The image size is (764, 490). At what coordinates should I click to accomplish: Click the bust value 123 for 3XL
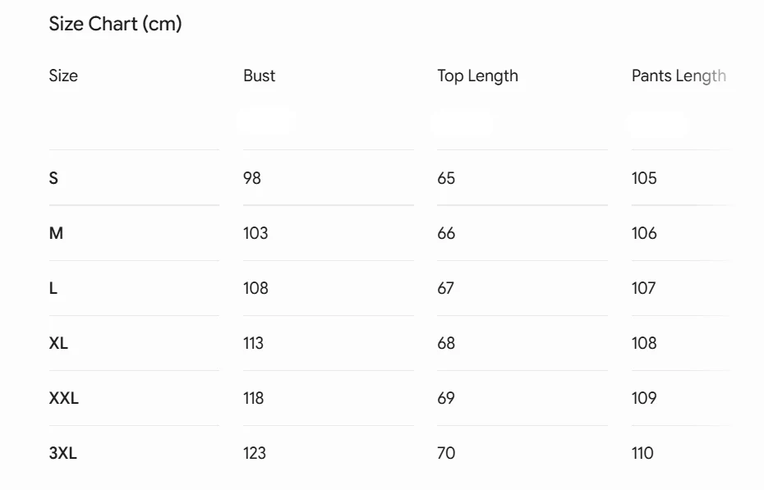point(255,453)
